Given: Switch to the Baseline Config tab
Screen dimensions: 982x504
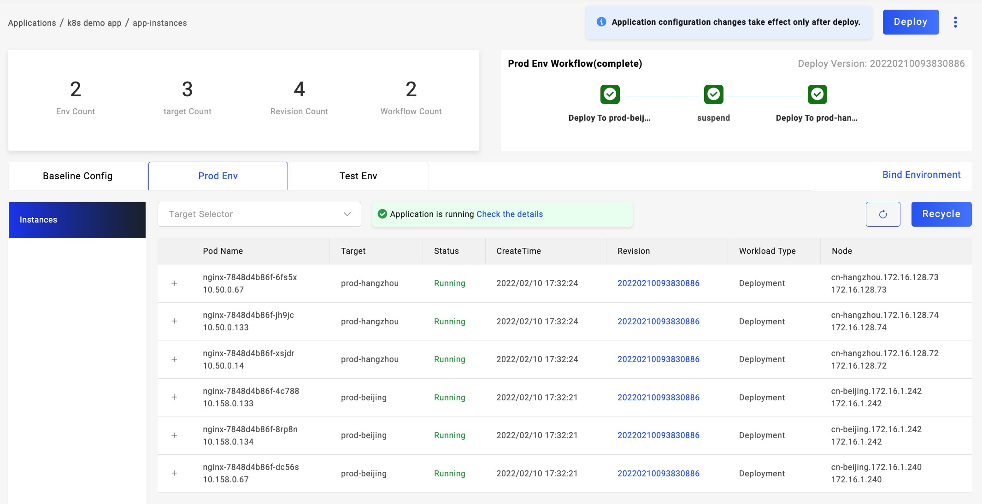Looking at the screenshot, I should click(x=77, y=176).
